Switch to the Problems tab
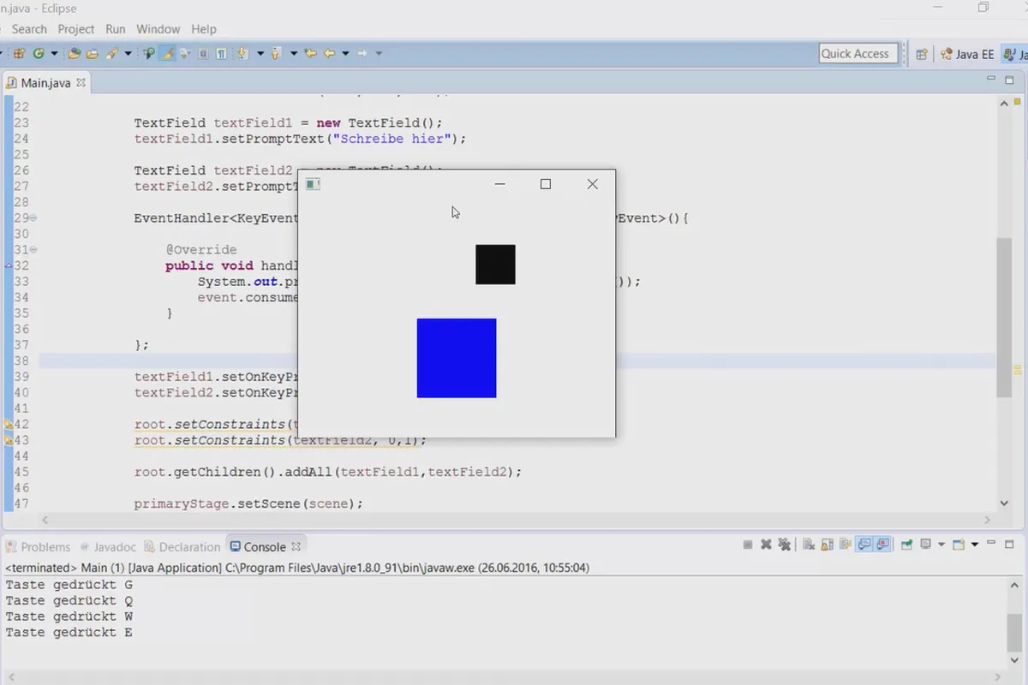The image size is (1028, 685). click(x=38, y=546)
